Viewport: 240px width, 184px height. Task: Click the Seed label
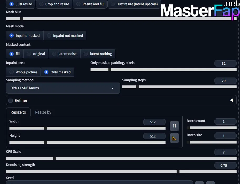coord(10,178)
